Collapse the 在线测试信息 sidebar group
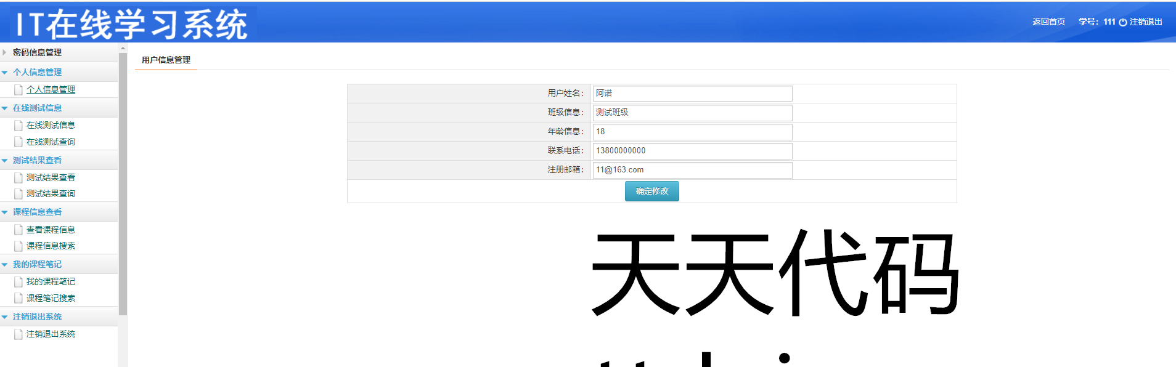1176x367 pixels. click(37, 108)
